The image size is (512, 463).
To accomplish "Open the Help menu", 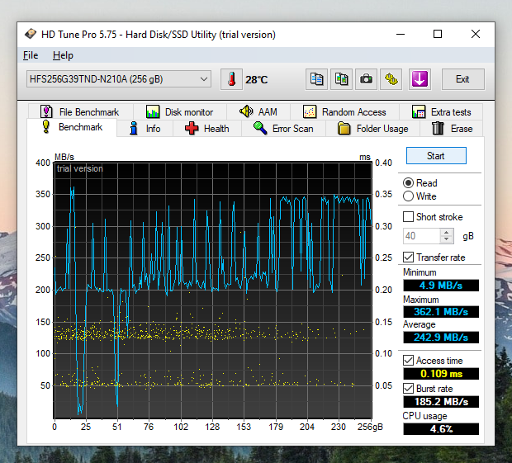I will (x=63, y=55).
